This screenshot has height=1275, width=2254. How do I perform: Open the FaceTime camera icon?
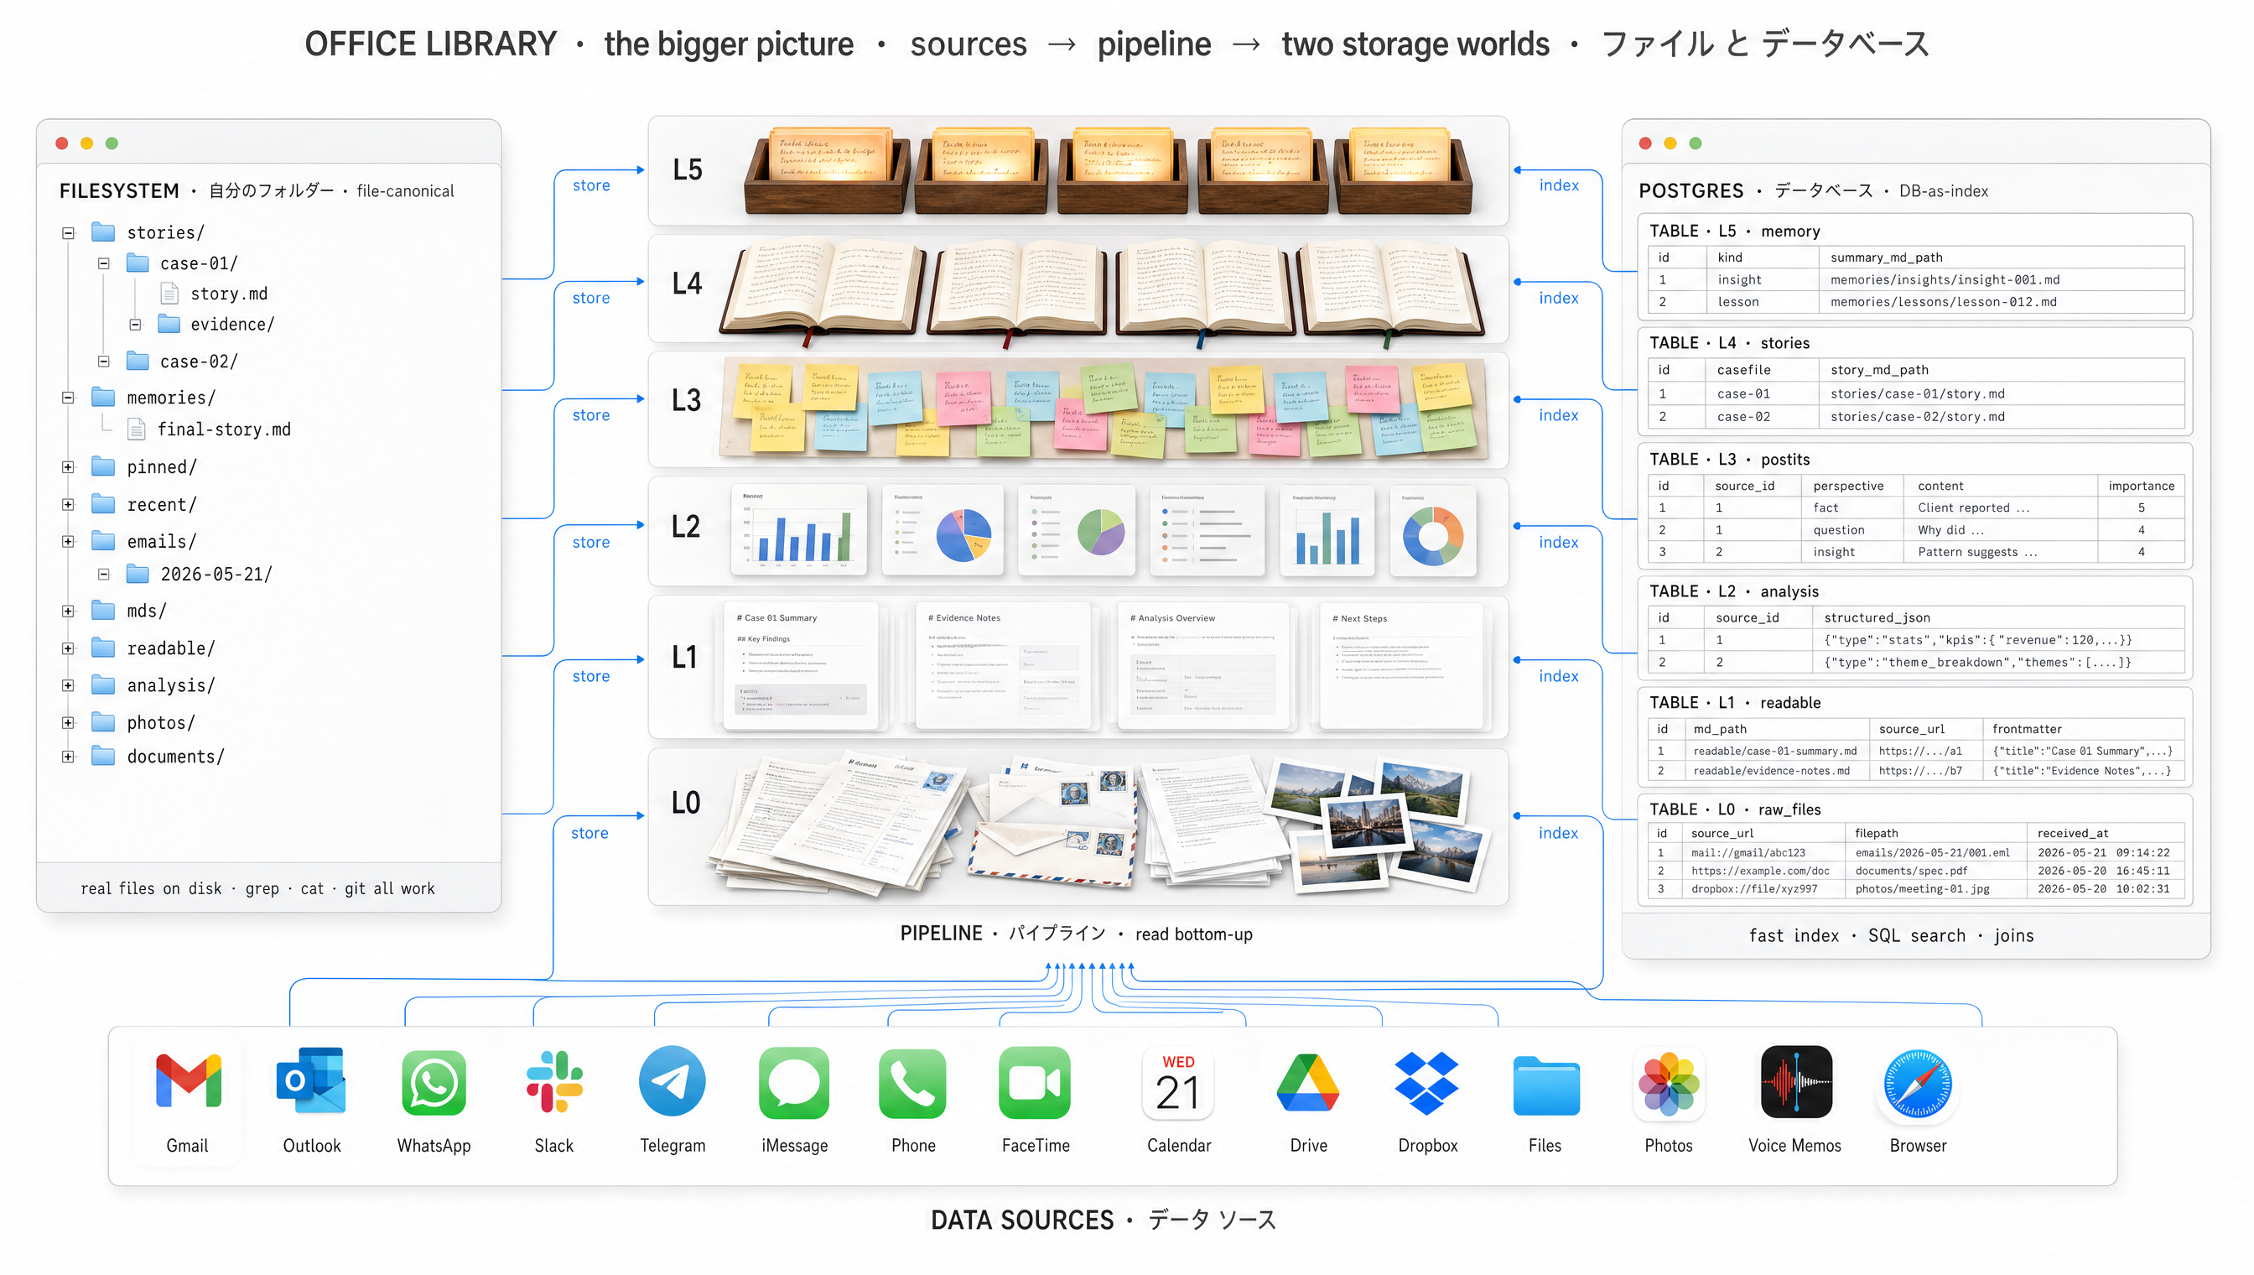tap(1035, 1082)
